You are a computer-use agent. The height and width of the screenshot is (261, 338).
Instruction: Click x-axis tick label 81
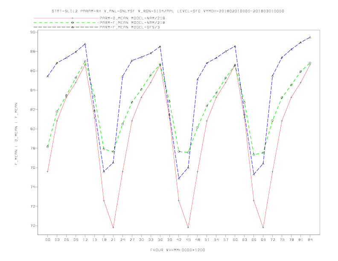[301, 240]
